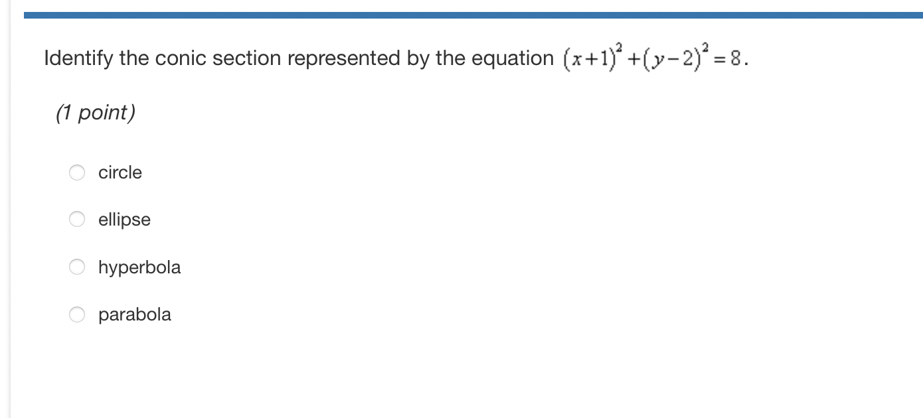Click the parabola answer label
Screen dimensions: 923x418
pyautogui.click(x=135, y=314)
